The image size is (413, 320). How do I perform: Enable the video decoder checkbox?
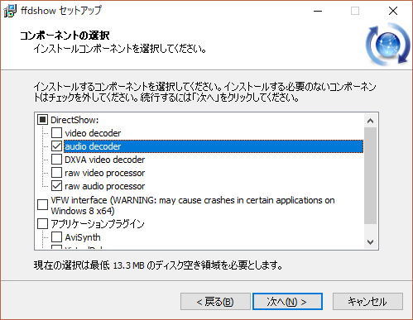coord(56,133)
